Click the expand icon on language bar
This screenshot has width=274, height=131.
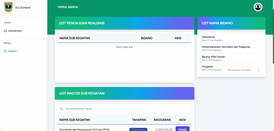click(x=258, y=70)
